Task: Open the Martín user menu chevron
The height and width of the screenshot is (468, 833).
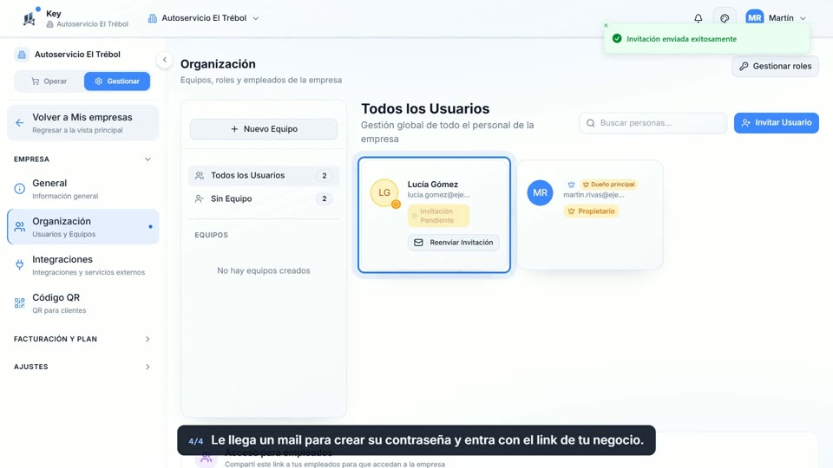Action: pos(803,18)
